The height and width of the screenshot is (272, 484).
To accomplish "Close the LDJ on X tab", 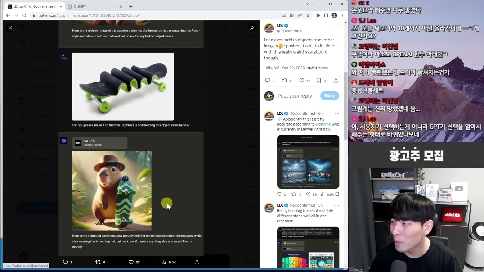I will pyautogui.click(x=61, y=6).
